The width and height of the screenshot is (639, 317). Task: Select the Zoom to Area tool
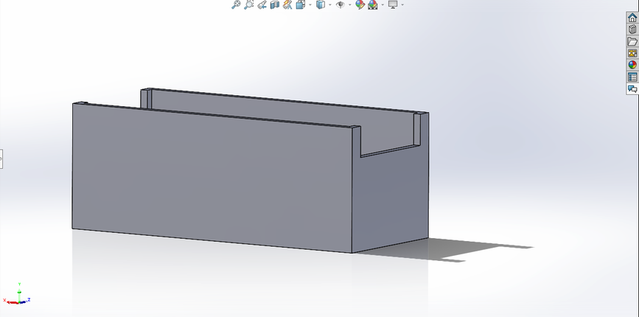coord(248,5)
